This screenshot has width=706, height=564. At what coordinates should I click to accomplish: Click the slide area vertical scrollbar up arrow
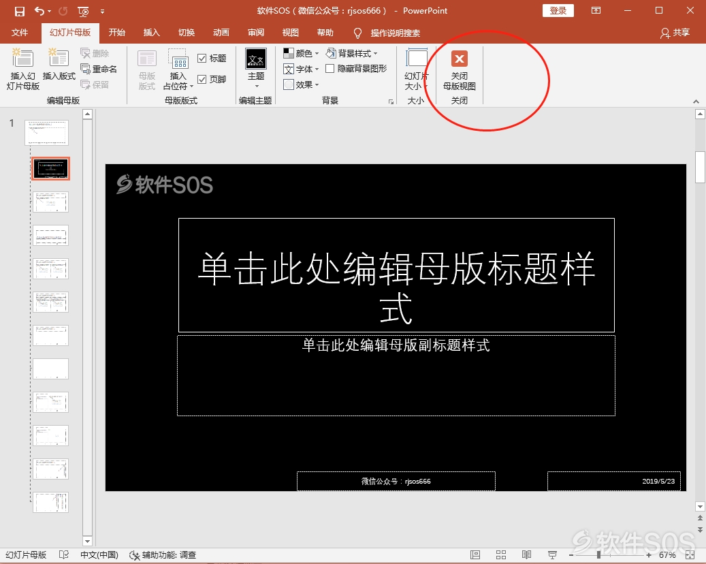(700, 114)
